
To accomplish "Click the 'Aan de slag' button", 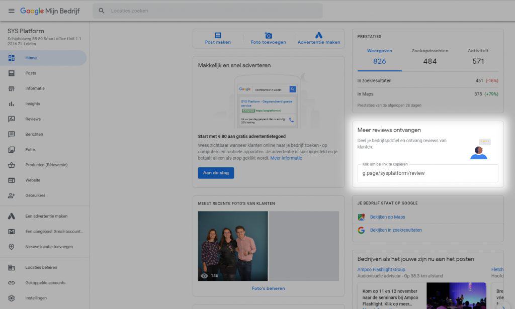I will 216,173.
